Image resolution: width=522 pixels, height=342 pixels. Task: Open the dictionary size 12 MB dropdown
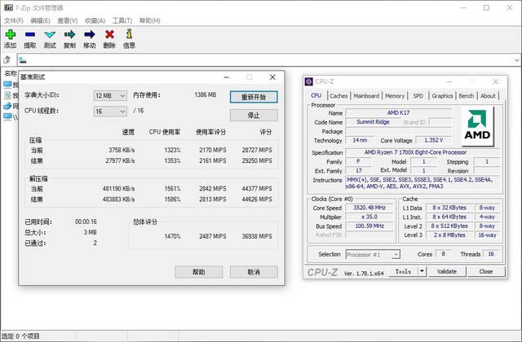point(110,95)
